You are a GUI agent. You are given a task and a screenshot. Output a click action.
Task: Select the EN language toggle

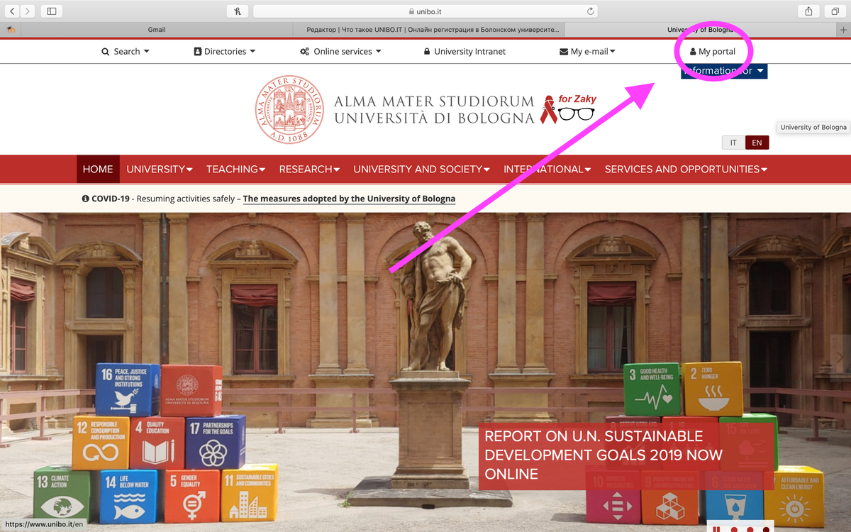point(757,143)
